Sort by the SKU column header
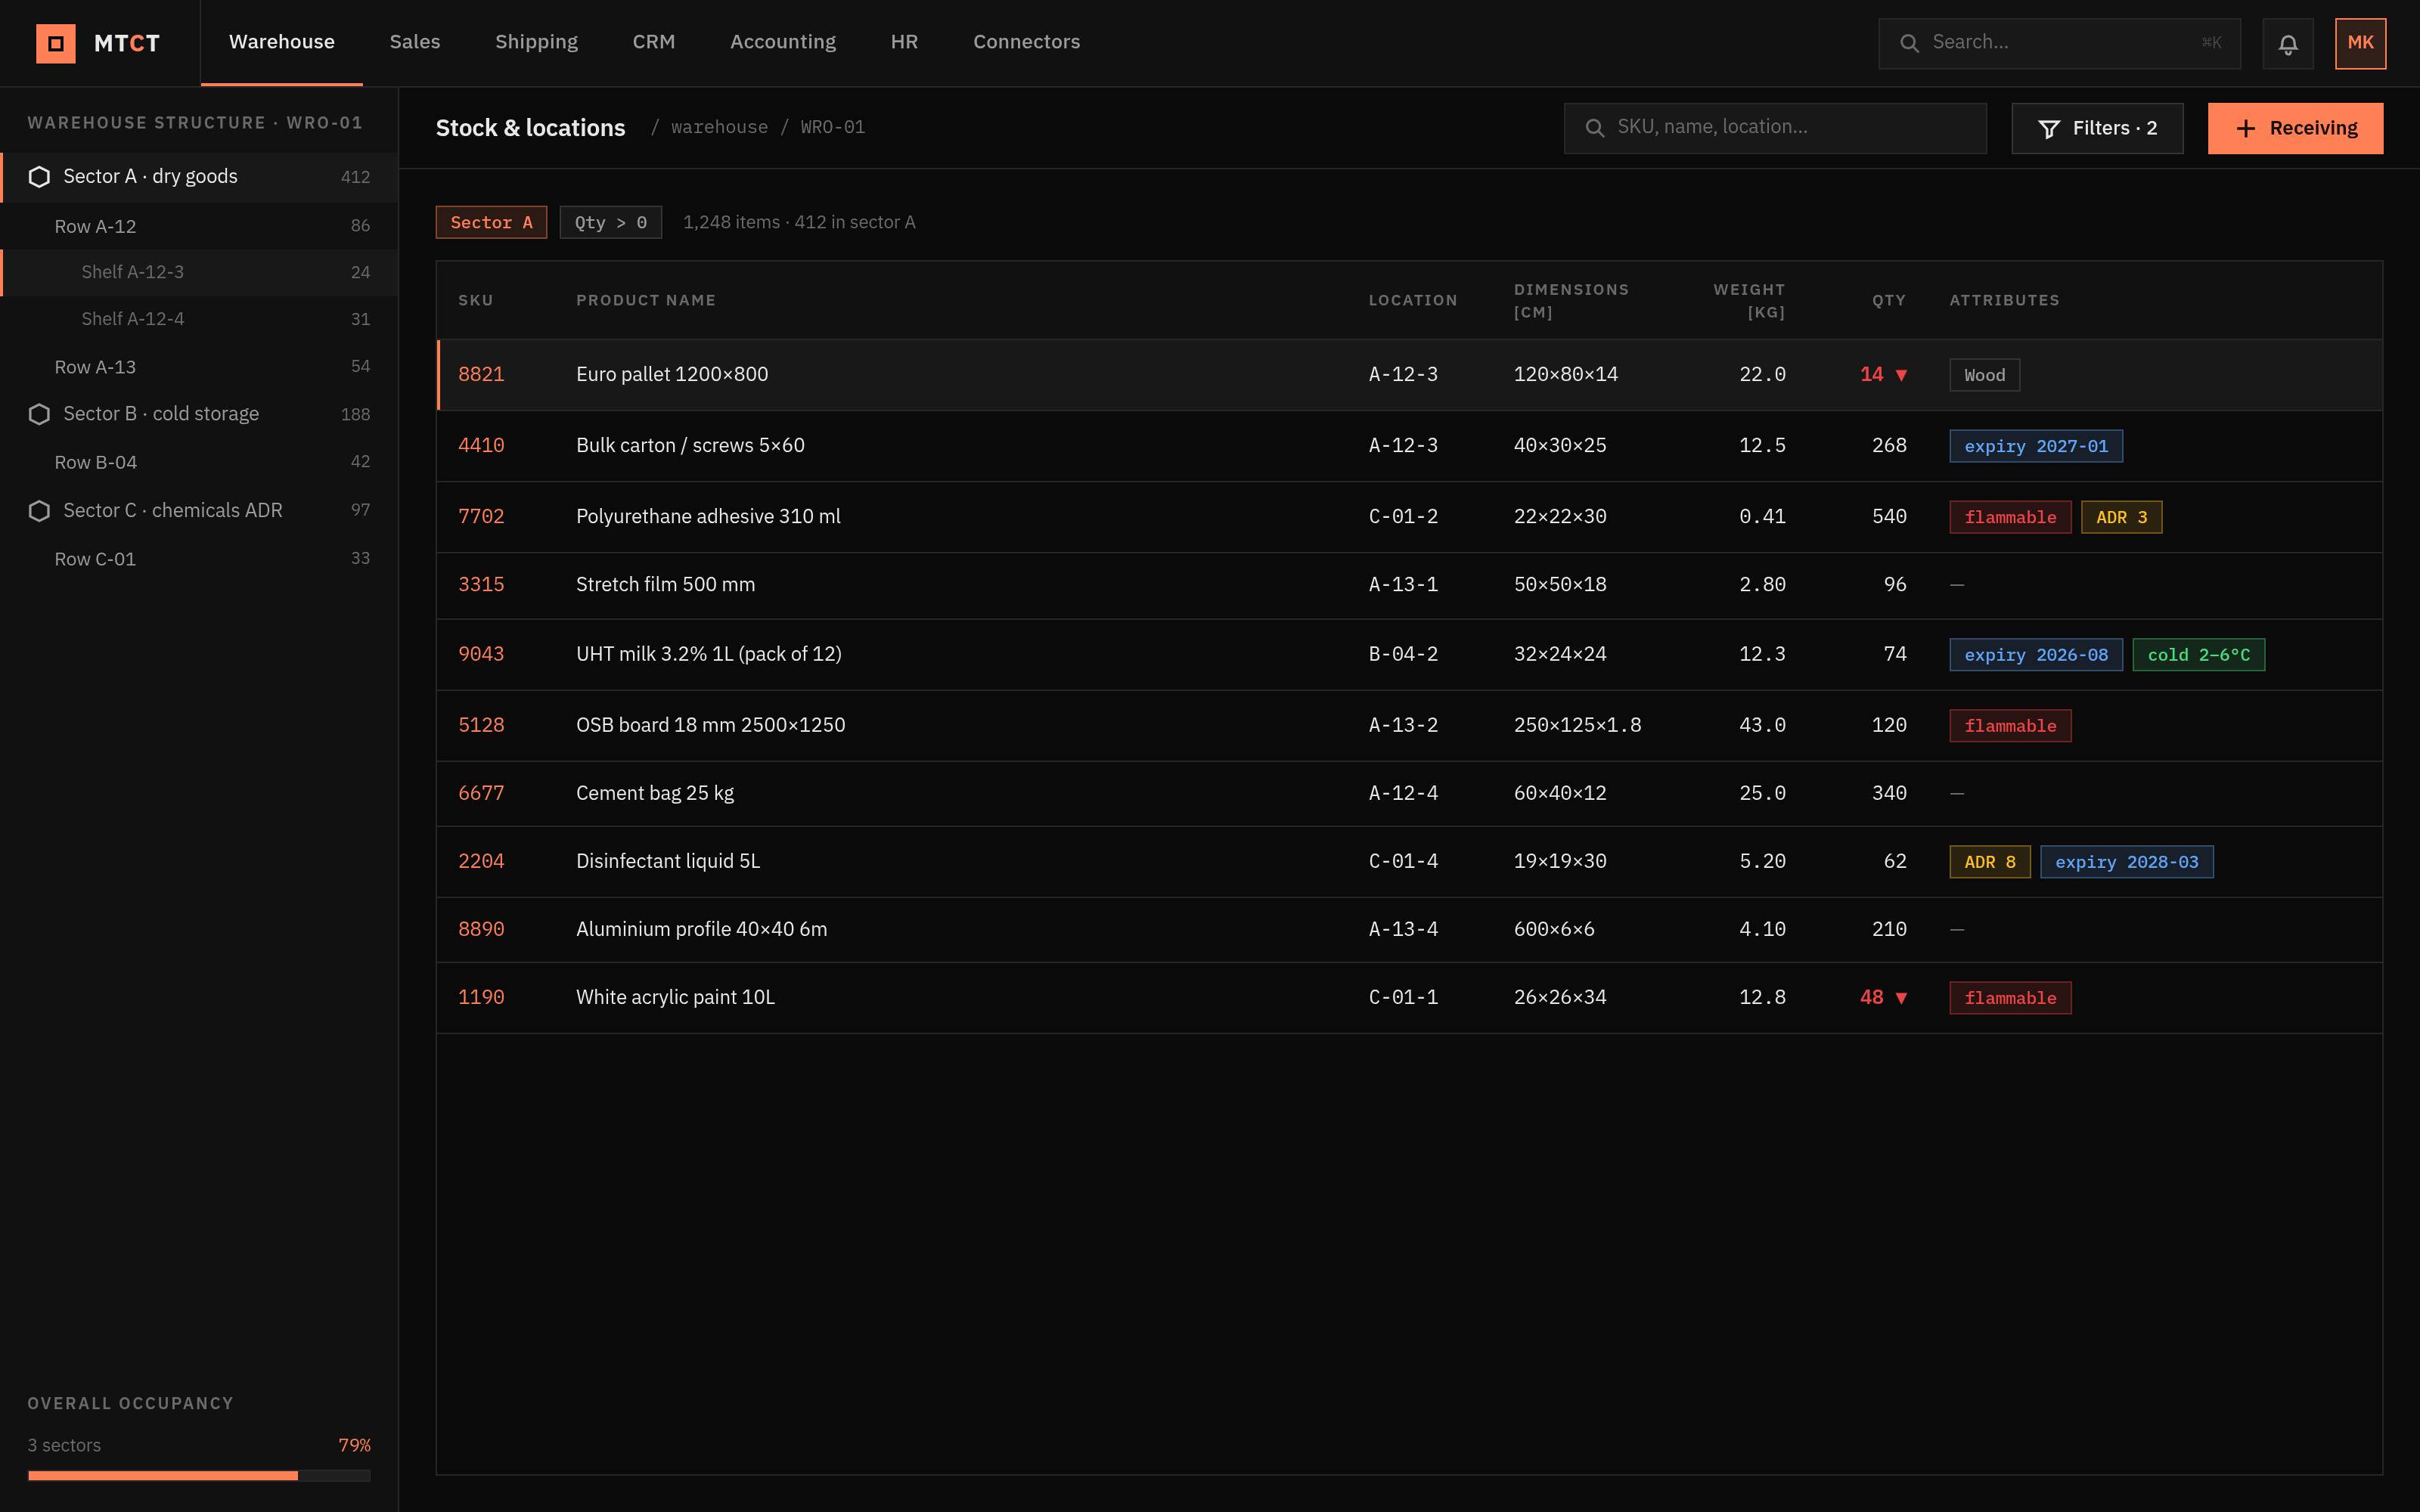This screenshot has width=2420, height=1512. pyautogui.click(x=476, y=300)
